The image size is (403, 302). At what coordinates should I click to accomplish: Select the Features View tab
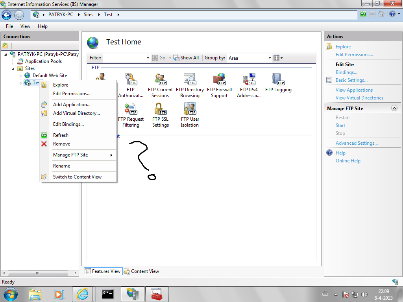pyautogui.click(x=103, y=271)
